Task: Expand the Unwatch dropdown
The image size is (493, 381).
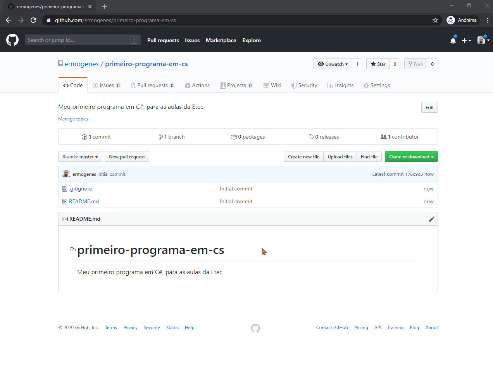Action: [x=333, y=64]
